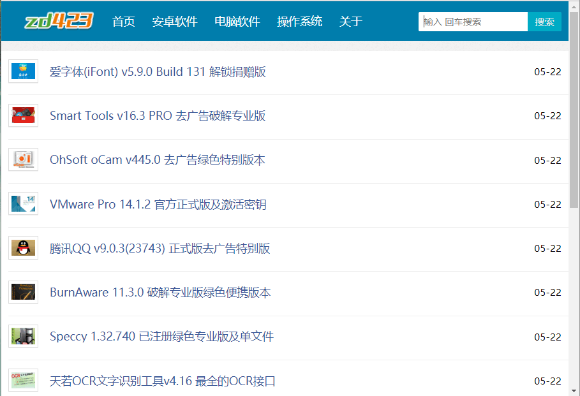The width and height of the screenshot is (580, 396).
Task: Go to the 首页 menu item
Action: [x=124, y=22]
